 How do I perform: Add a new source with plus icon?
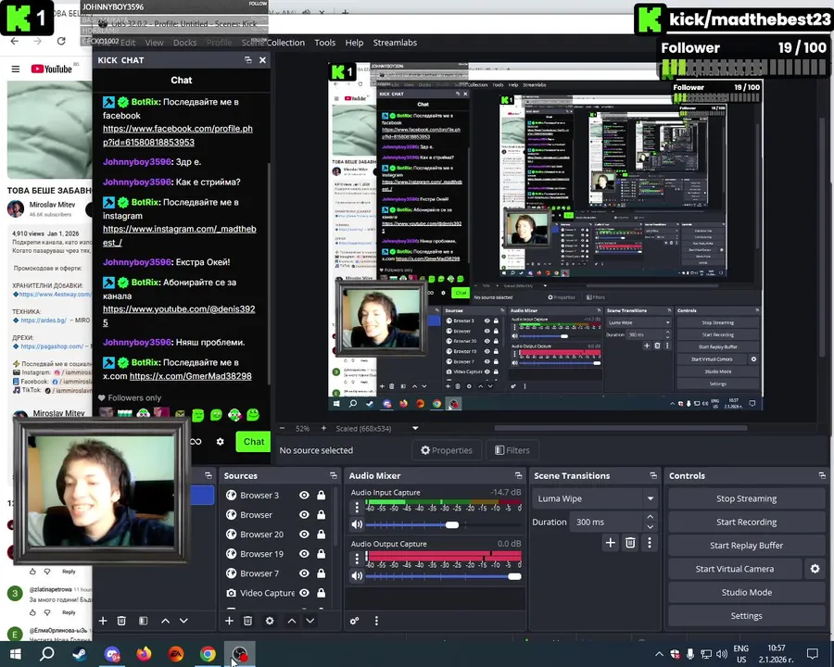tap(229, 621)
